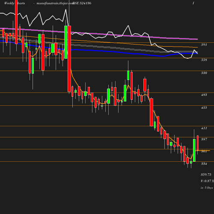
Task: Click the last price value 359.75
Action: click(206, 175)
